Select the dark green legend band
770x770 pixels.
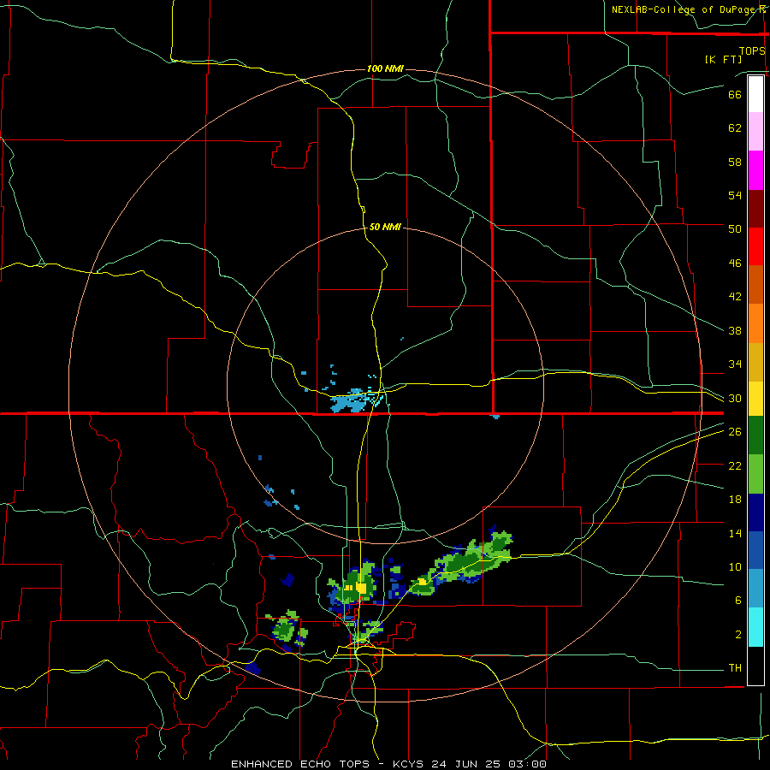coord(755,435)
